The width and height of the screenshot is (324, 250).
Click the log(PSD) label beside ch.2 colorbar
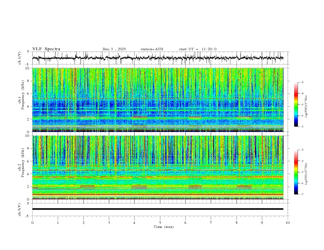click(307, 172)
